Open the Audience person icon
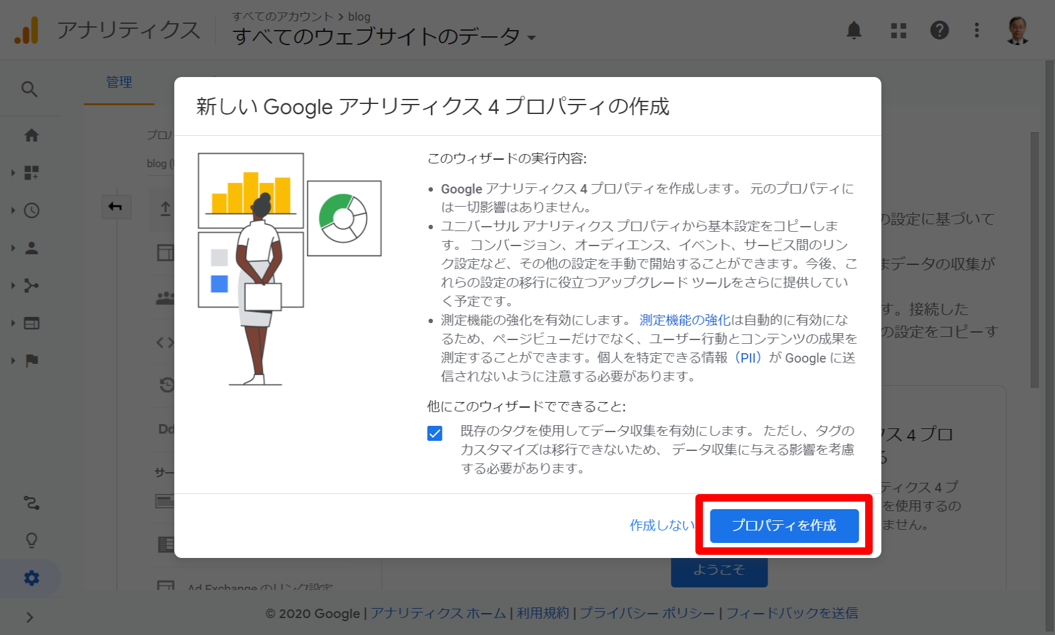Image resolution: width=1055 pixels, height=635 pixels. [31, 248]
